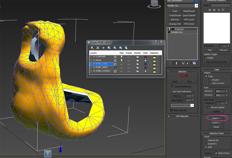Enable Display Toggle checkbox
This screenshot has height=158, width=232.
coord(205,58)
